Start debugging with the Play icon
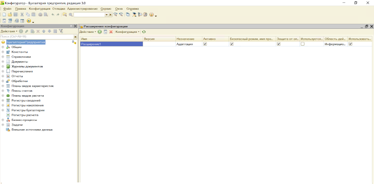Screen dimensions: 374x184 click(29, 21)
